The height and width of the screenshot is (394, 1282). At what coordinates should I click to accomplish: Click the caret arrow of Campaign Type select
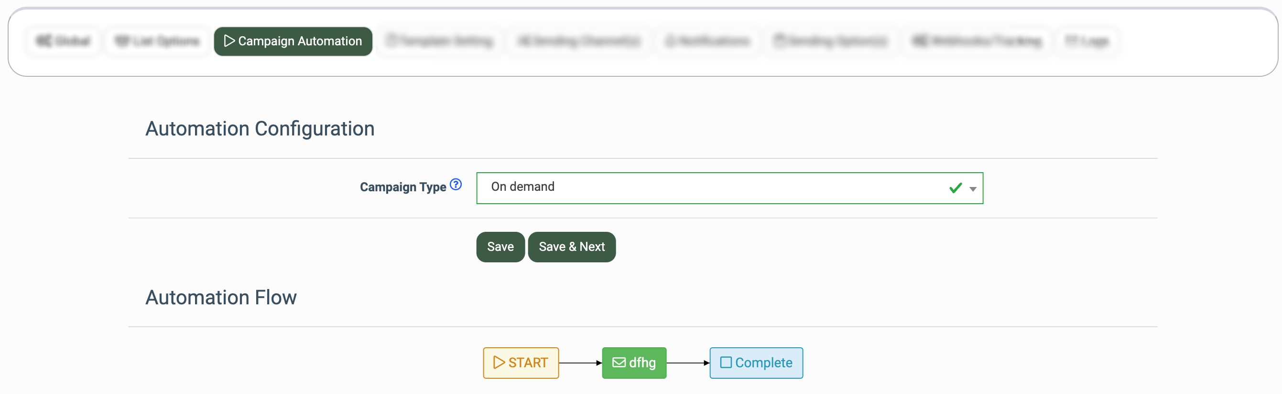[x=972, y=189]
